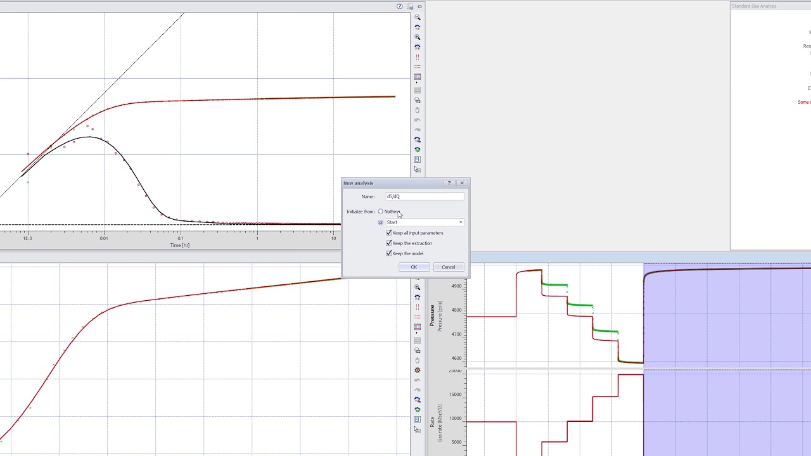Toggle 'Keep the model' checkbox
This screenshot has width=811, height=456.
(389, 253)
